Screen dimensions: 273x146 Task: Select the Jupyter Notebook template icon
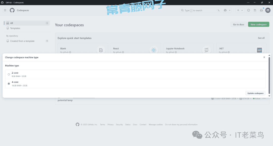(207, 50)
